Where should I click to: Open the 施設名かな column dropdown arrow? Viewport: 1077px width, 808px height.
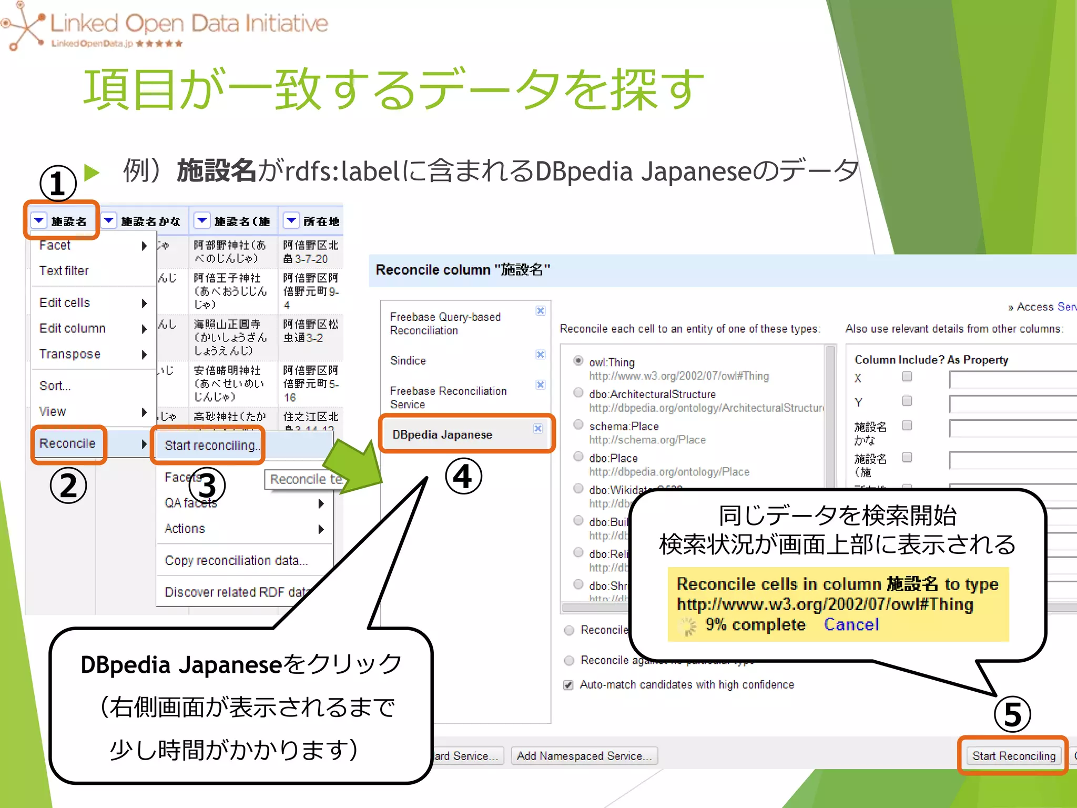coord(108,220)
